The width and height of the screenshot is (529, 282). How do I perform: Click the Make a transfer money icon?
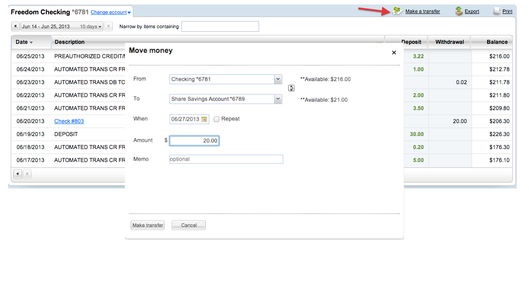397,11
